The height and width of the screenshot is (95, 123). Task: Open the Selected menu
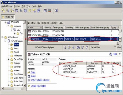17,6
